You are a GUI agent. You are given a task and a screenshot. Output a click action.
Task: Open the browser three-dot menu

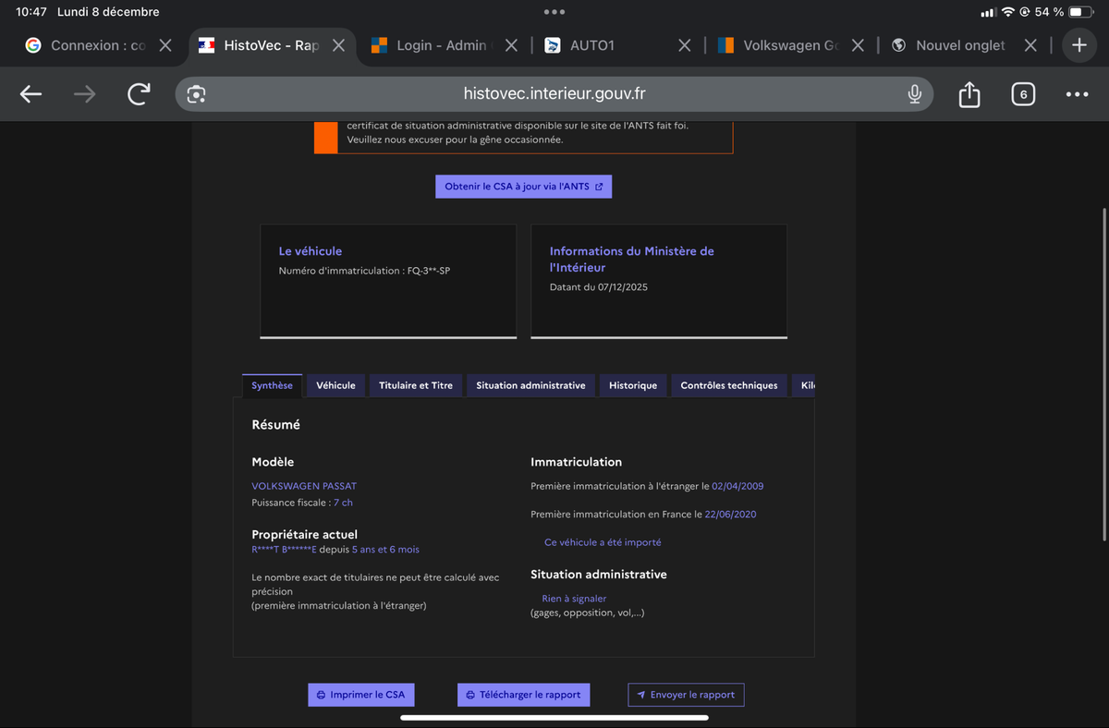1077,94
